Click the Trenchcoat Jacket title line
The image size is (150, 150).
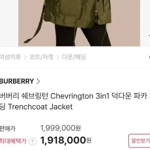click(x=36, y=107)
